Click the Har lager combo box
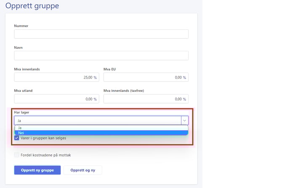This screenshot has height=188, width=282. tap(98, 120)
